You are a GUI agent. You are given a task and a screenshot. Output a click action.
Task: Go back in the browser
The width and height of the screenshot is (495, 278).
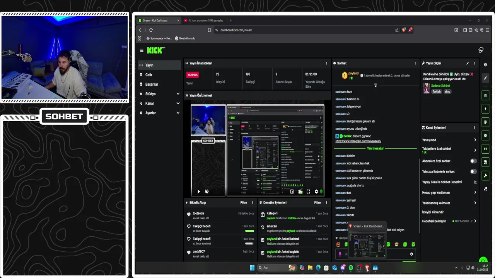tap(140, 30)
